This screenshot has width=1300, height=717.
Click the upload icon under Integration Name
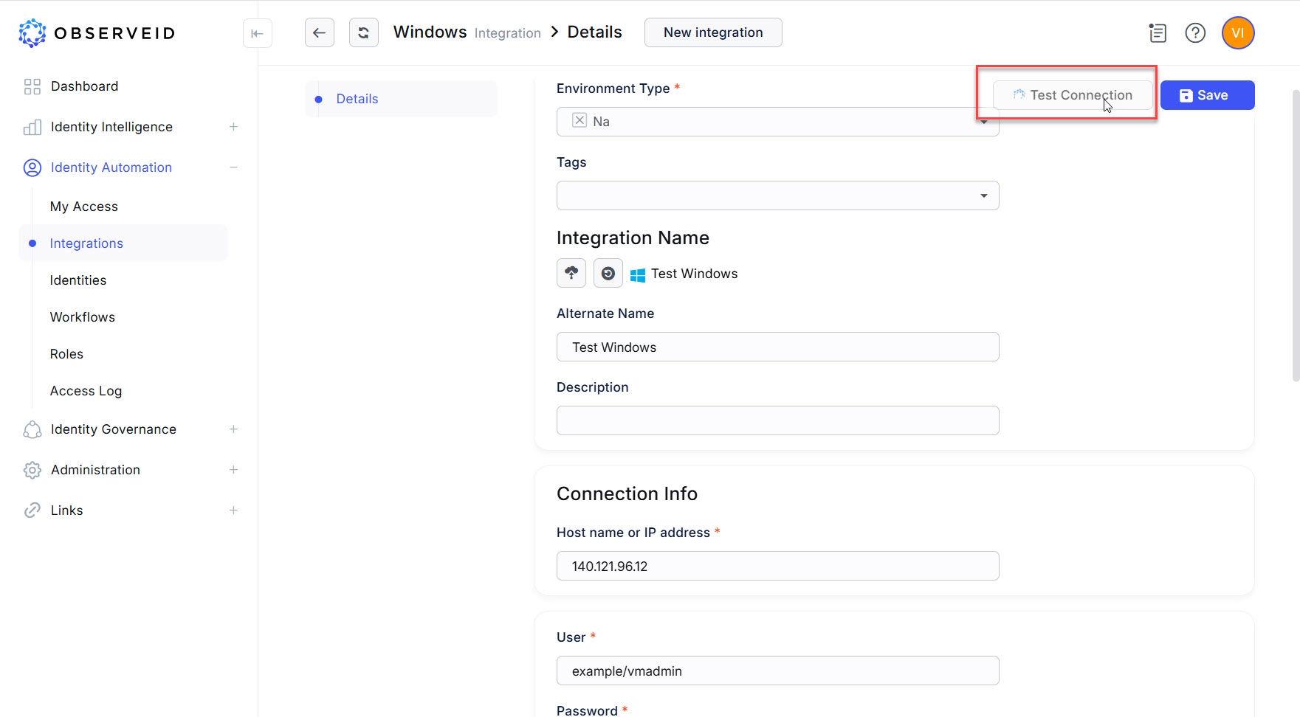(571, 273)
